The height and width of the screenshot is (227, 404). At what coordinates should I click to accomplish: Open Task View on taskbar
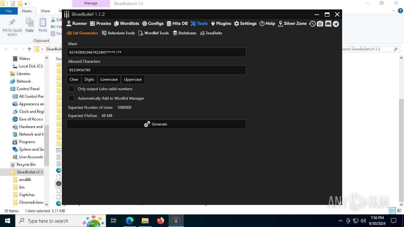pyautogui.click(x=114, y=221)
